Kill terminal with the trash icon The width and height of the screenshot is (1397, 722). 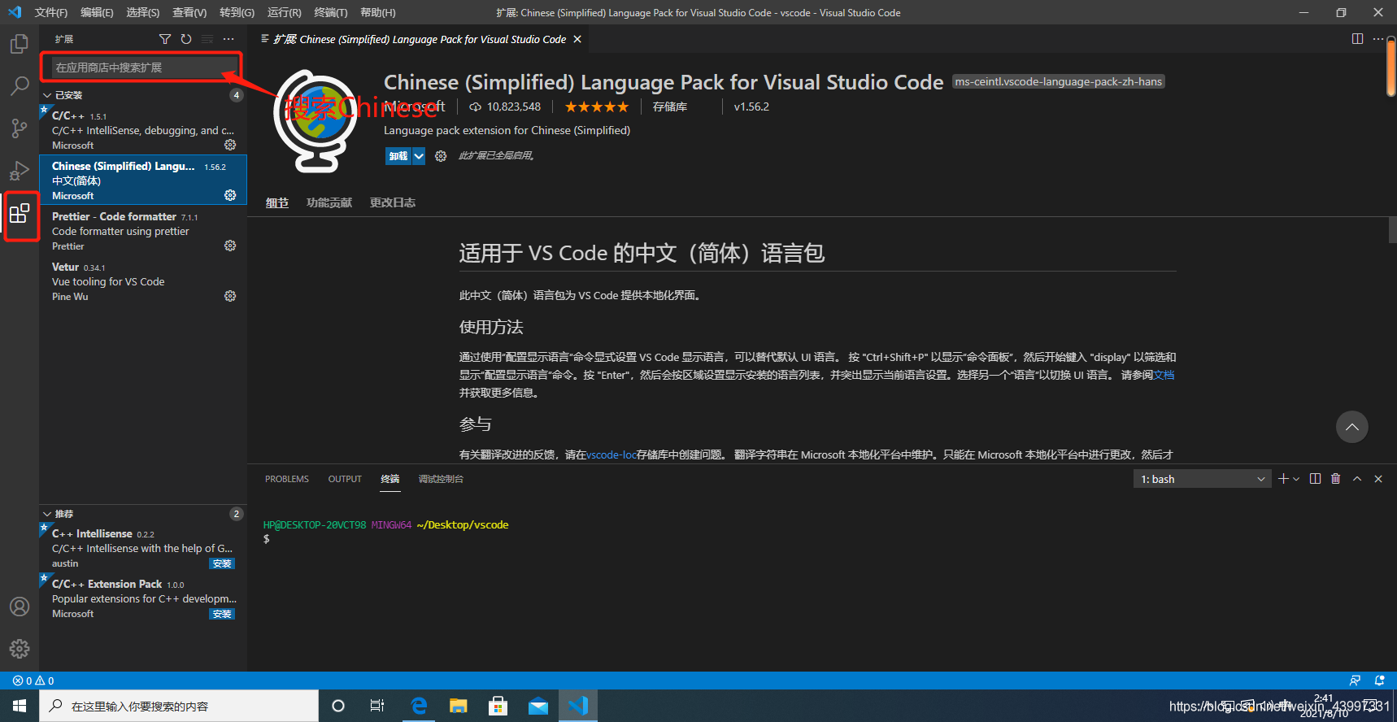coord(1335,479)
